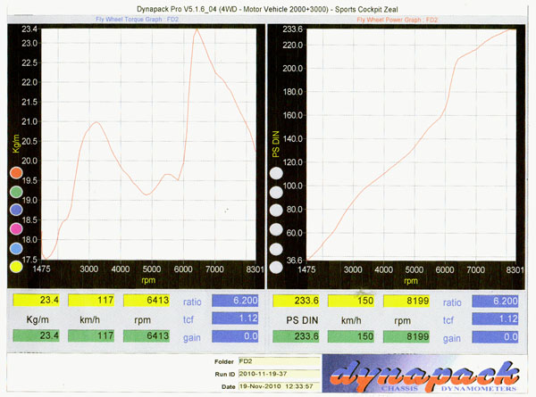
Task: Click yellow power rpm 8199 field
Action: [x=406, y=301]
